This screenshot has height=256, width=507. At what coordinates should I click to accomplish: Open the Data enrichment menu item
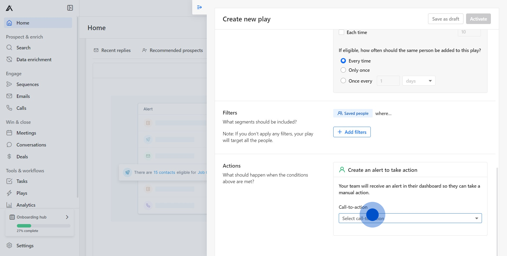38,59
